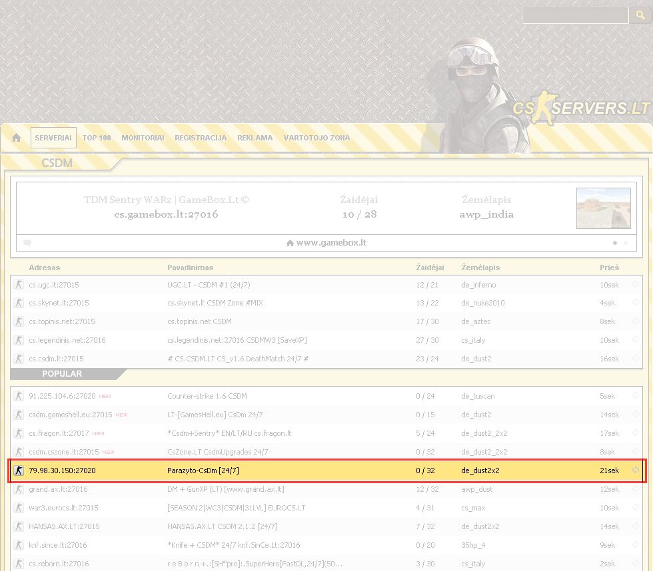Click the cs_max map name
The width and height of the screenshot is (653, 571).
coord(473,508)
